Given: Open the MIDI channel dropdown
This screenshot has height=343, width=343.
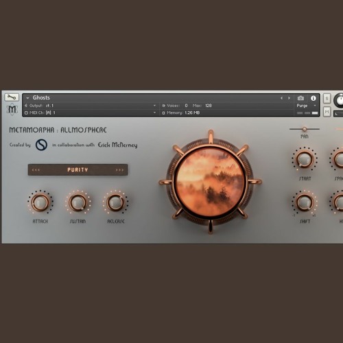Looking at the screenshot, I should click(154, 113).
